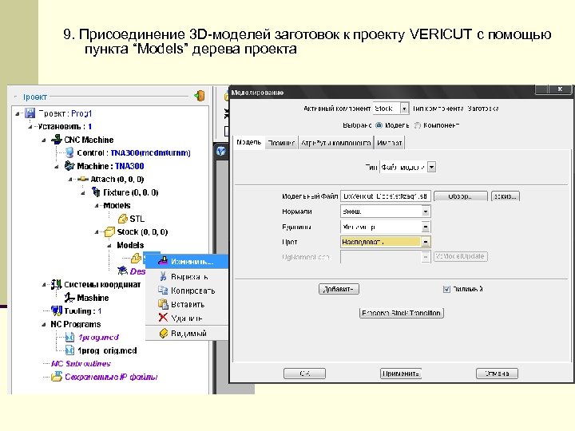This screenshot has width=575, height=431.
Task: Switch to the Модель tab
Action: pyautogui.click(x=248, y=142)
